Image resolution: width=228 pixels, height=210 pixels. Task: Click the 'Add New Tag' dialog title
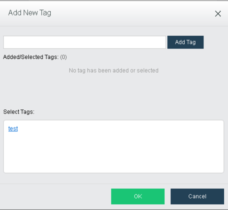tap(29, 13)
